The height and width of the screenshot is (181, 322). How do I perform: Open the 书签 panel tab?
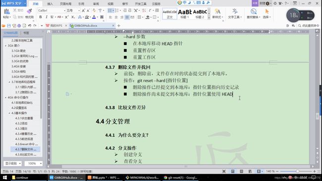(26, 33)
